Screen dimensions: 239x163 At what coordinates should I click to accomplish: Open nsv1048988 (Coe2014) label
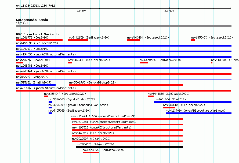click(x=32, y=66)
